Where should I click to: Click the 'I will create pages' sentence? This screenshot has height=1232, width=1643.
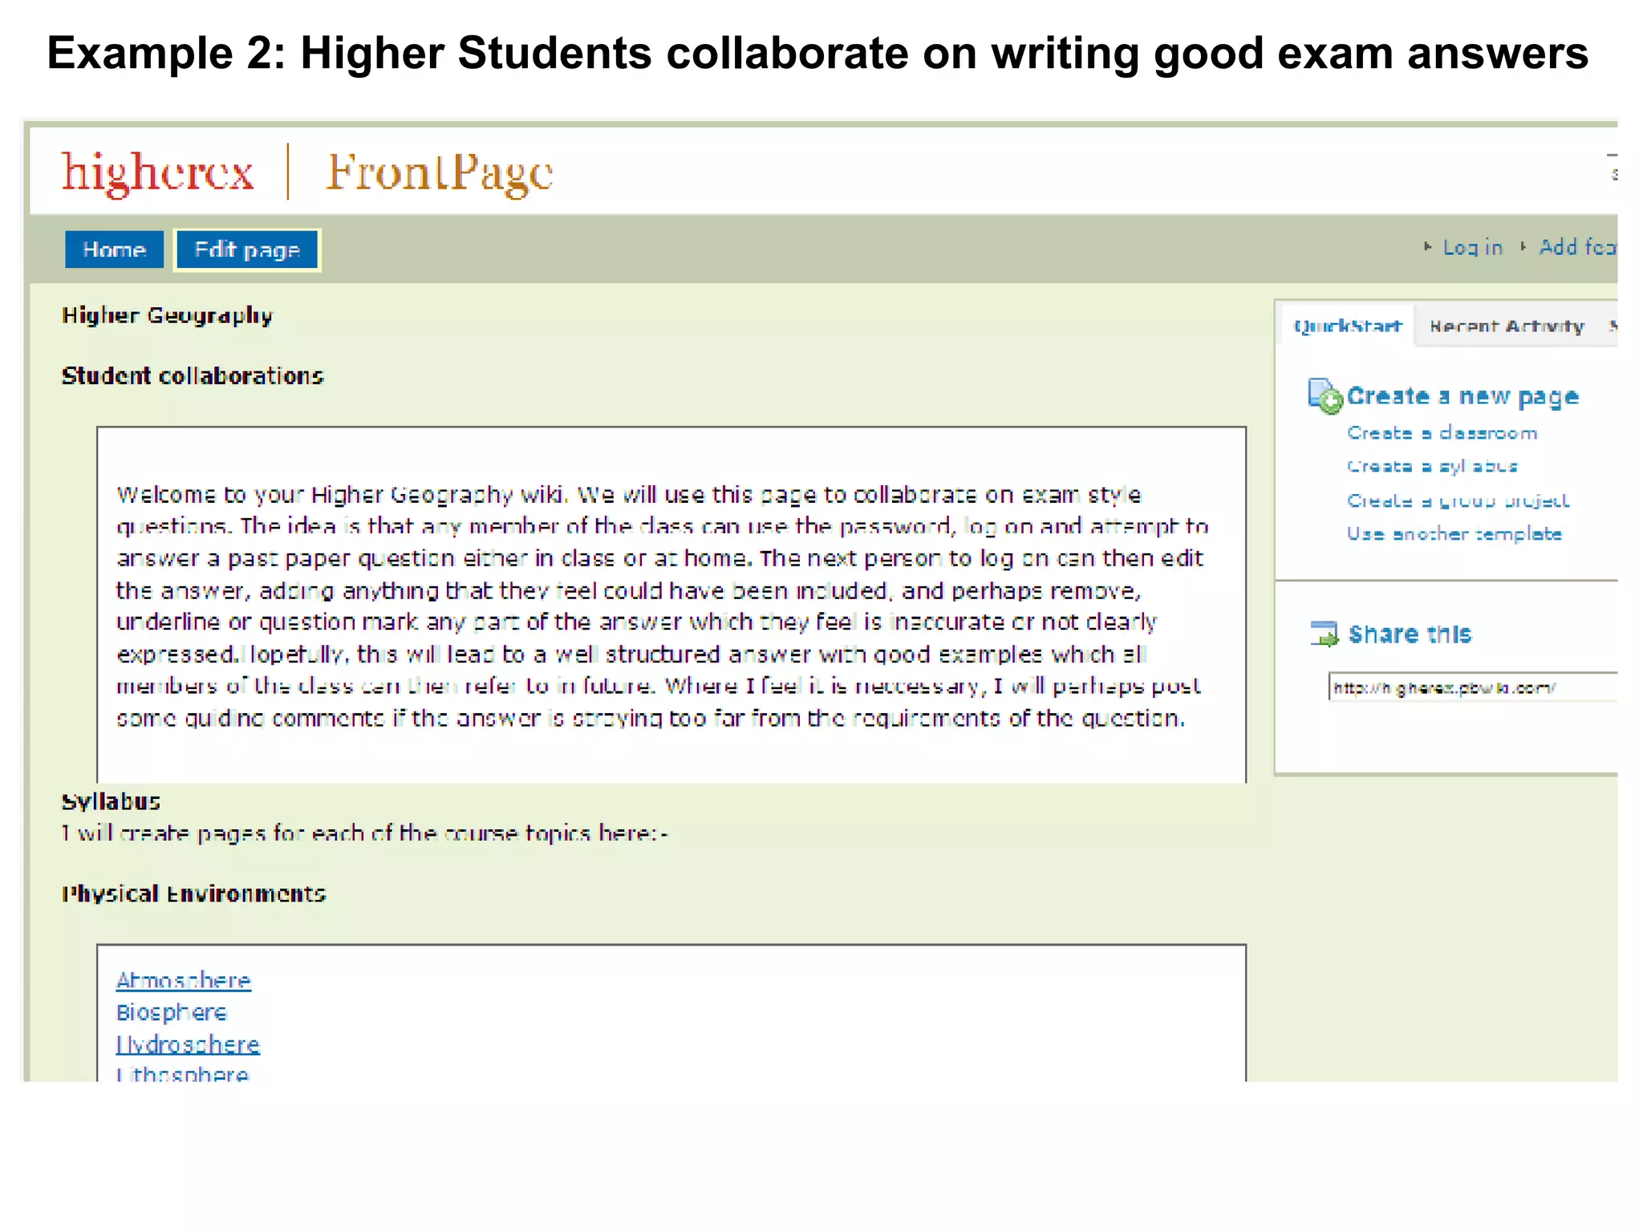(364, 834)
